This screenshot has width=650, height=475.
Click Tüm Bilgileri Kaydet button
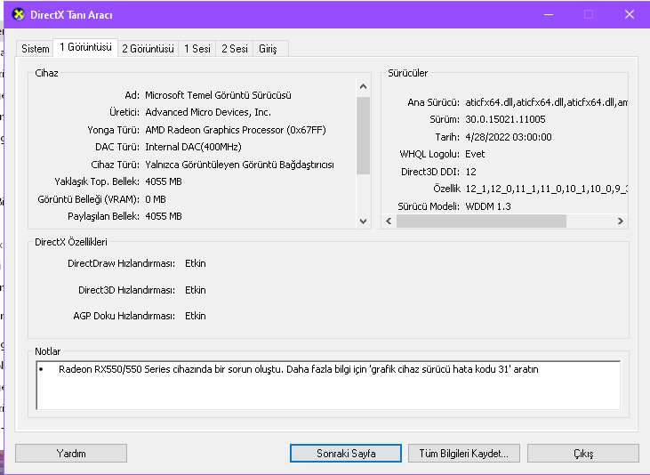tap(464, 454)
